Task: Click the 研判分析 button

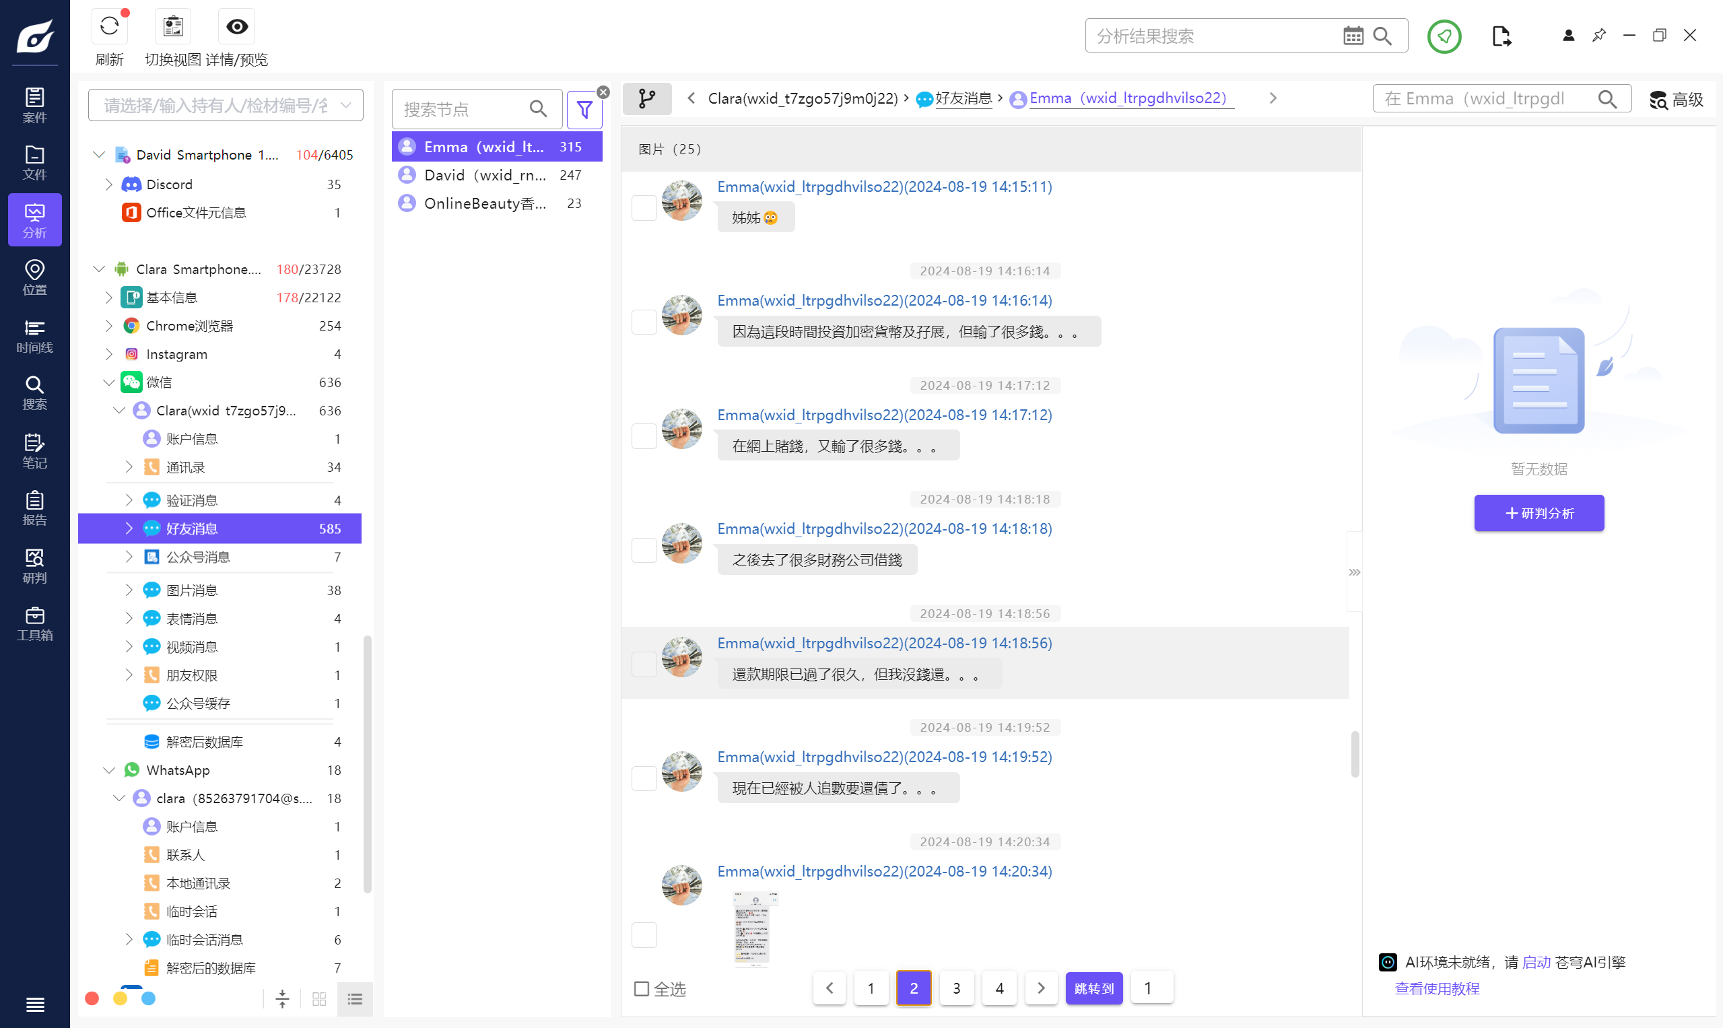Action: pyautogui.click(x=1538, y=512)
